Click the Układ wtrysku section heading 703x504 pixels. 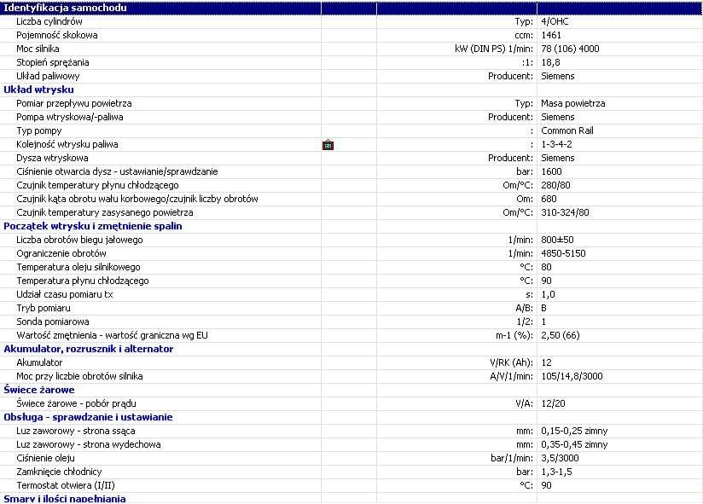click(x=38, y=90)
